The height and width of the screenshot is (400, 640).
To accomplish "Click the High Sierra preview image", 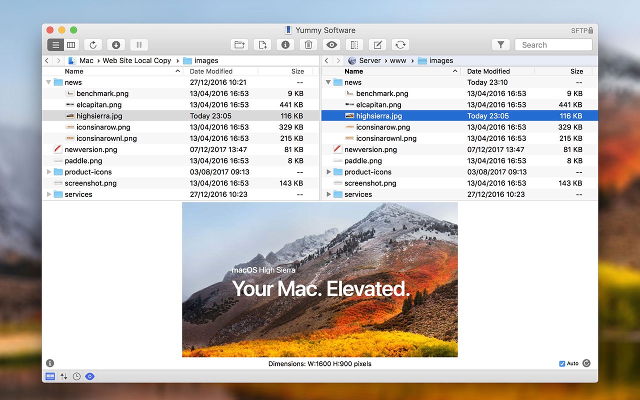I will point(320,279).
